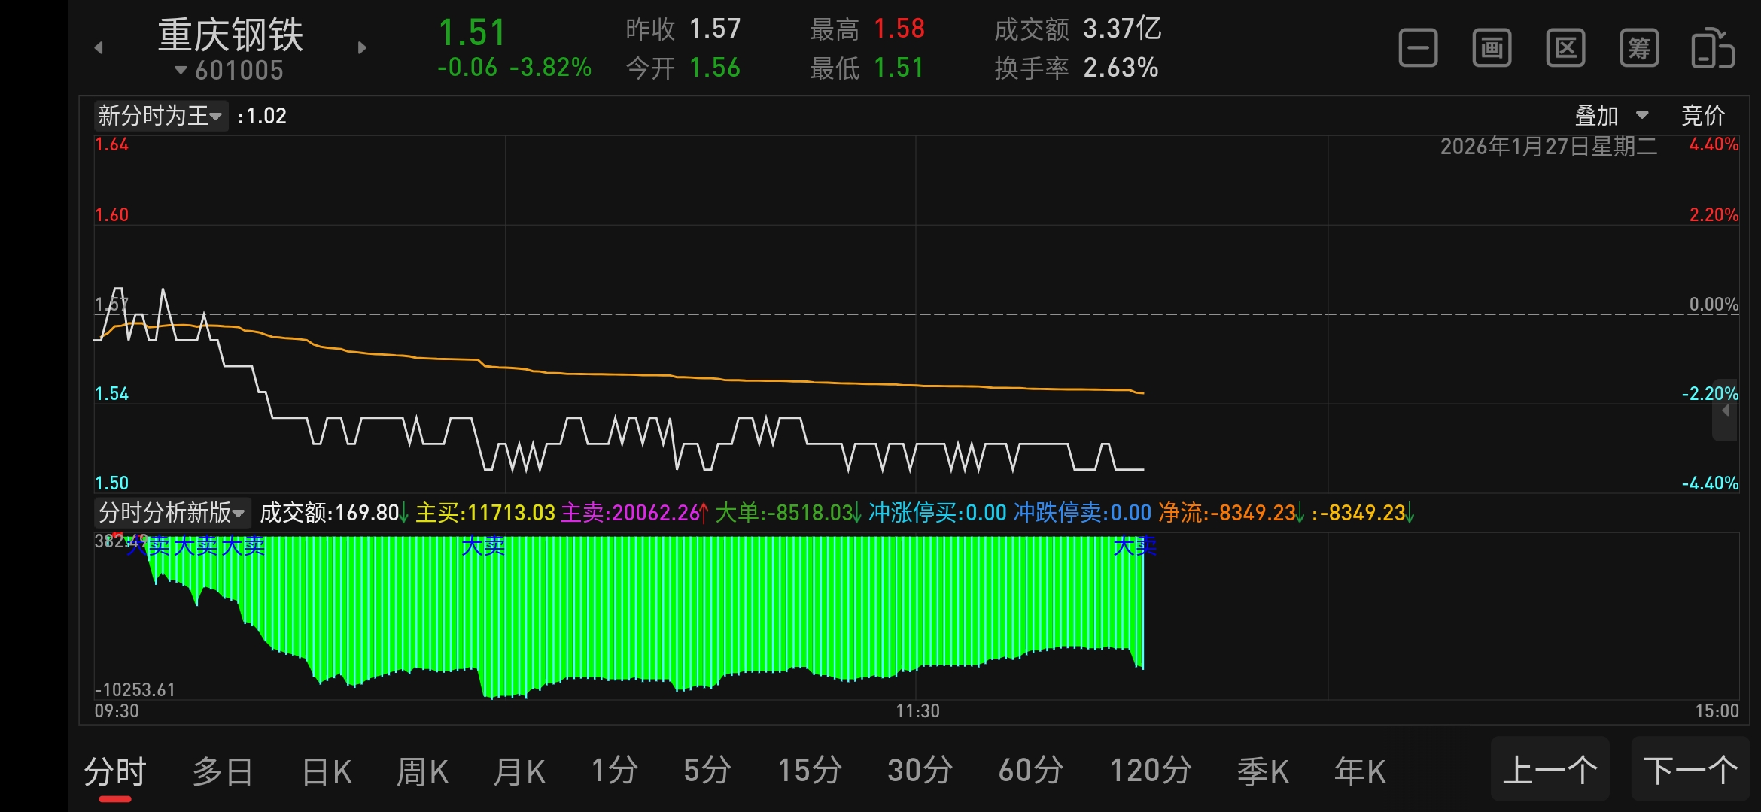
Task: Switch to the 日K tab
Action: point(327,772)
